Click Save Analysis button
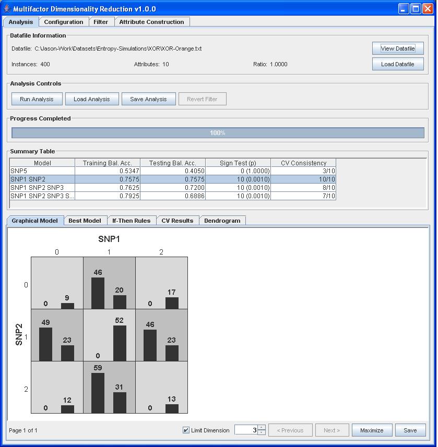This screenshot has width=438, height=447. coord(148,99)
